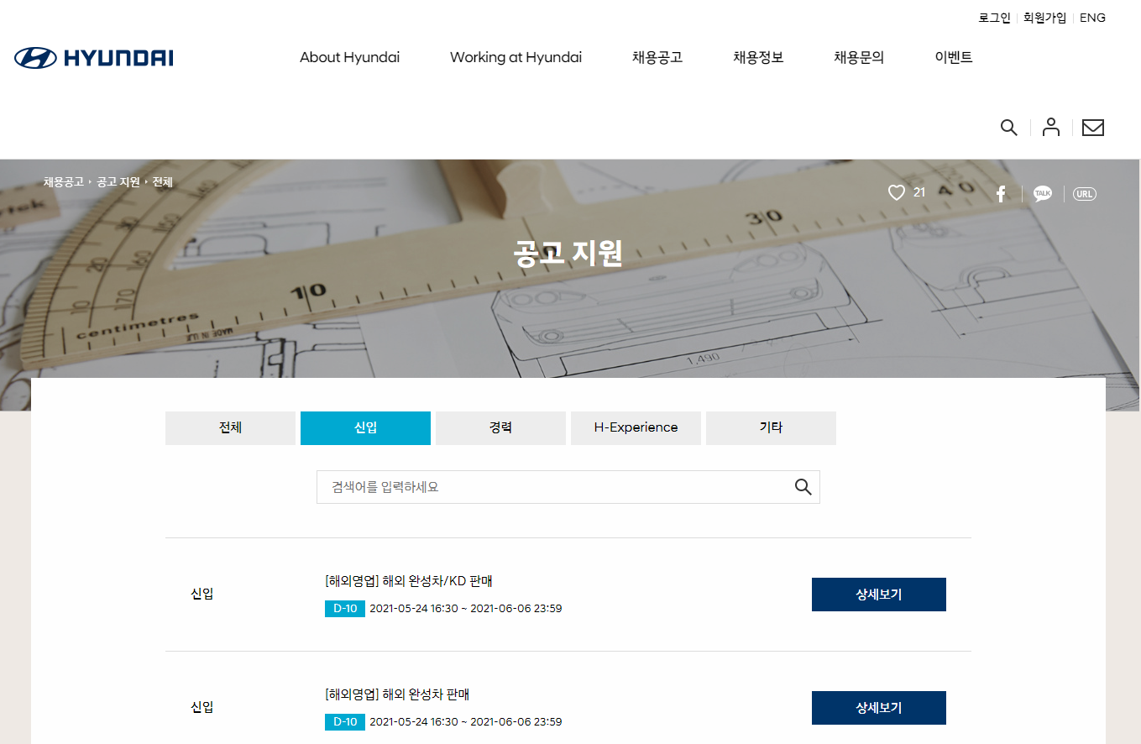Copy the page link using the URL icon
The image size is (1141, 744).
pos(1084,193)
